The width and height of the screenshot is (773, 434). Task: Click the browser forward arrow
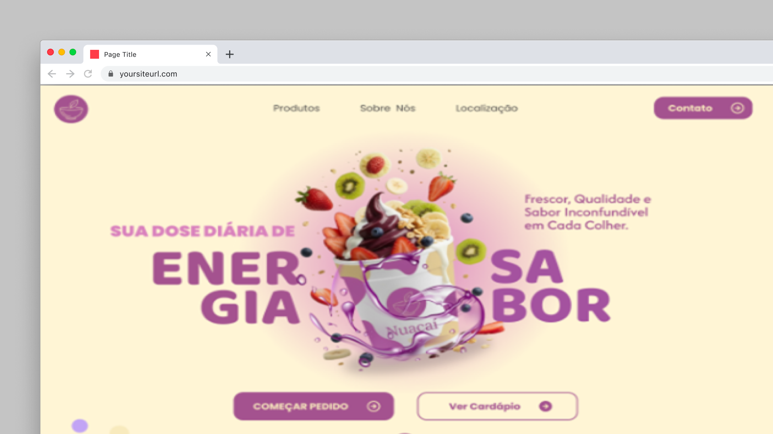tap(70, 74)
